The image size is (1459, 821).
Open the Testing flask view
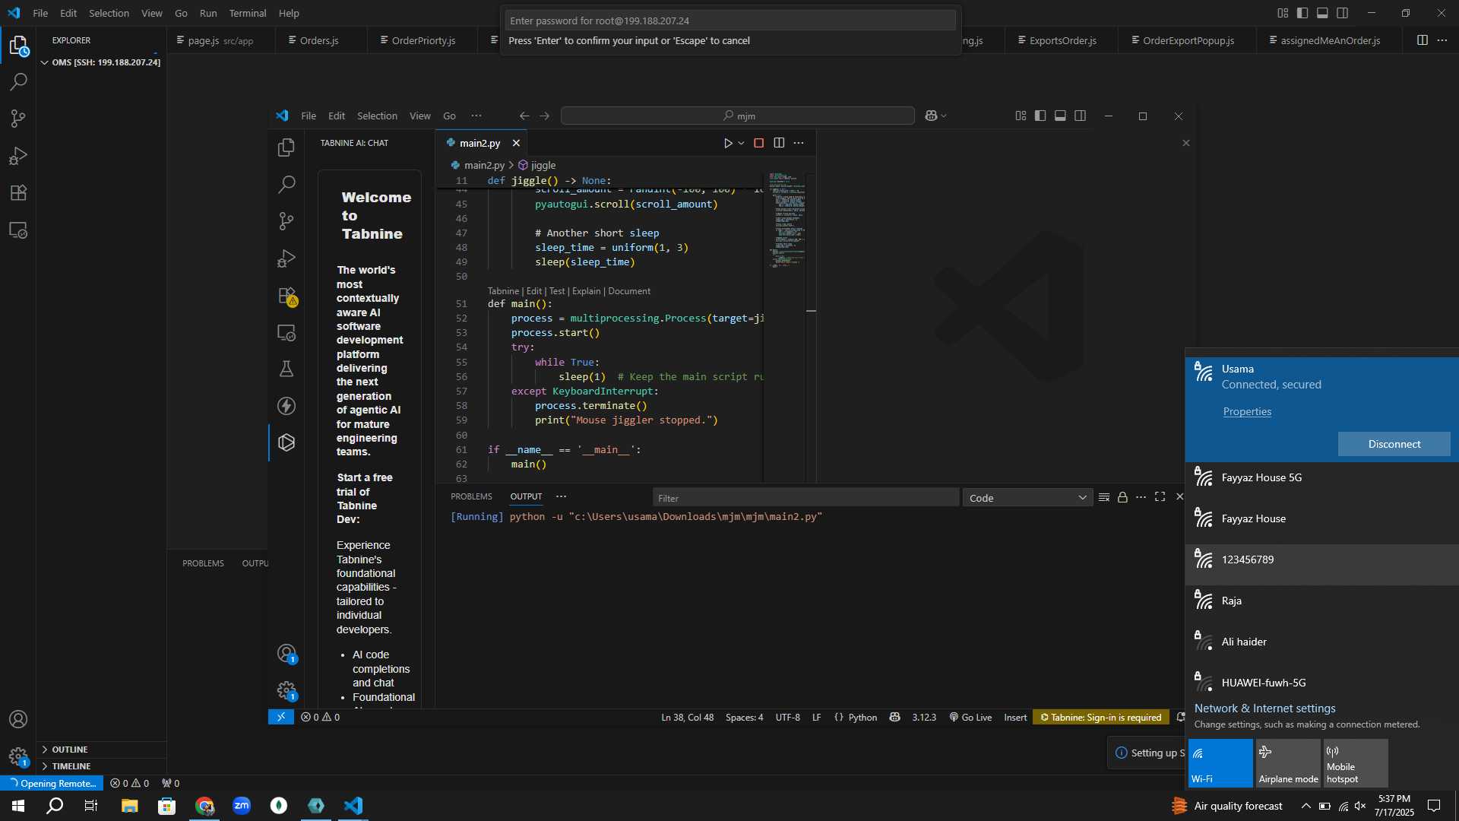click(286, 369)
